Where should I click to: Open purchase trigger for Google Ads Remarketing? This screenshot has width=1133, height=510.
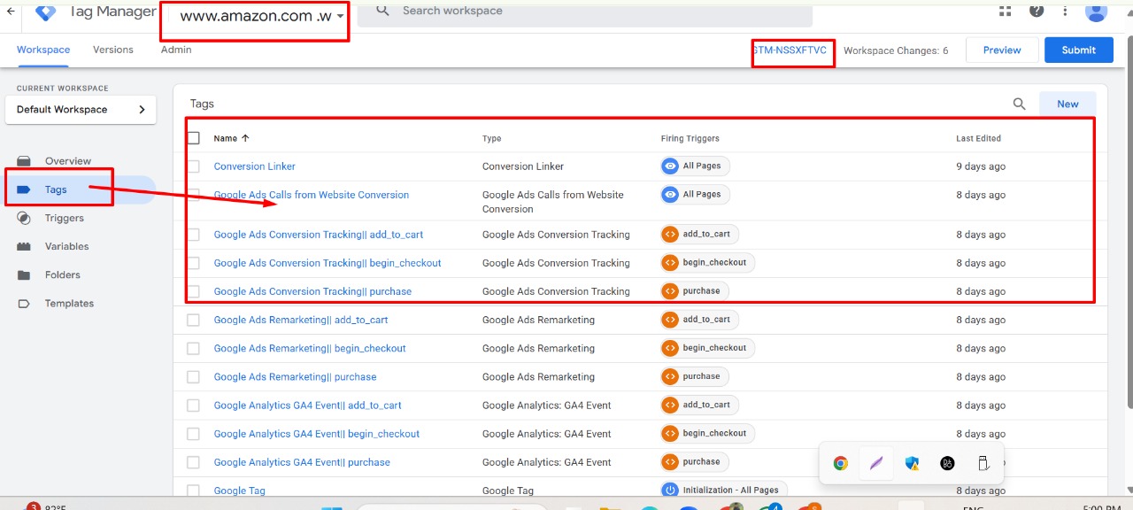tap(694, 376)
